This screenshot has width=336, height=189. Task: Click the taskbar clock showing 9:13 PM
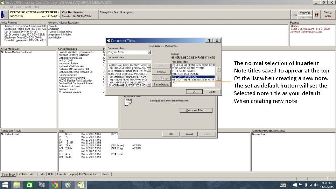[327, 185]
